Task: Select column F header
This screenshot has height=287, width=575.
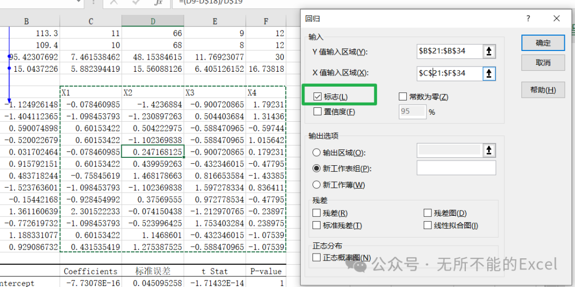Action: [266, 21]
